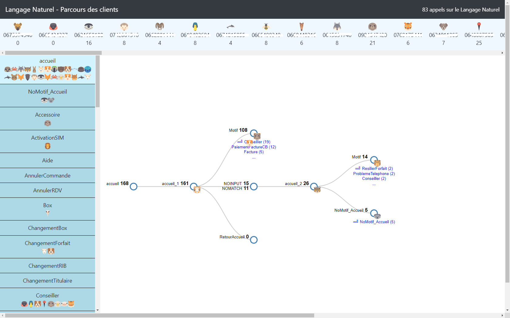
Task: Click the ResilierForfait (2) link
Action: pyautogui.click(x=377, y=168)
